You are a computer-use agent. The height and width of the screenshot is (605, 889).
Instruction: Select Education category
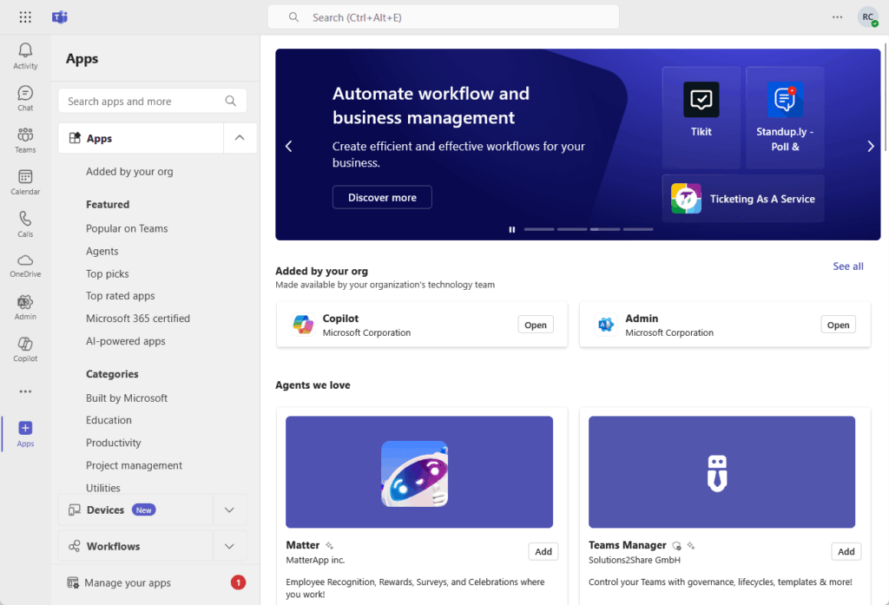point(109,419)
